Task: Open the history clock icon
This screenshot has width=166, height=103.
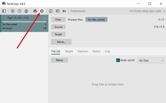Action: (19, 11)
